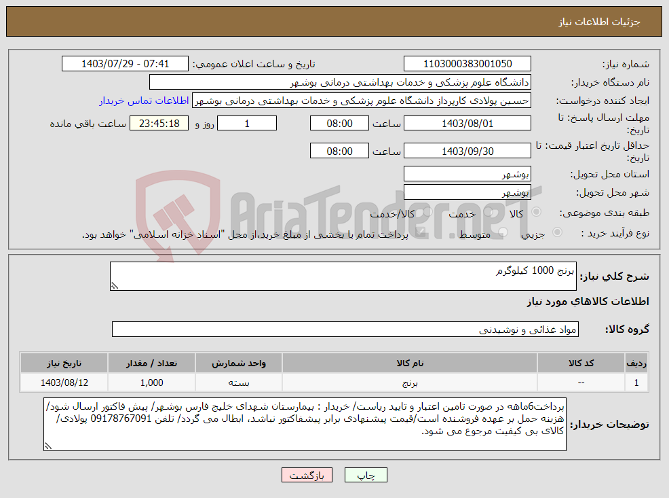
Task: Click the need date cell 1403/08/12
Action: point(64,383)
